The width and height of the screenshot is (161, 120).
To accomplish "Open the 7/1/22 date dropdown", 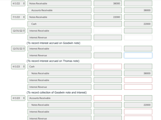I will coord(18,17).
